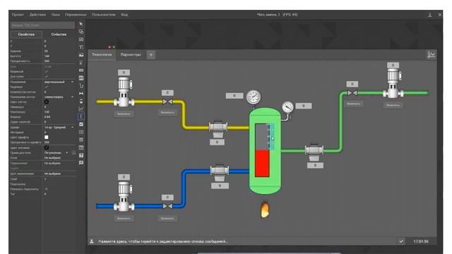The image size is (452, 254).
Task: Select the image insert tool icon
Action: (x=81, y=55)
